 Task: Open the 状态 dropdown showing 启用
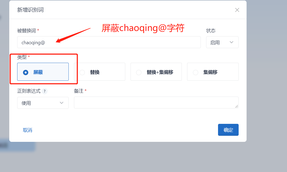click(222, 42)
